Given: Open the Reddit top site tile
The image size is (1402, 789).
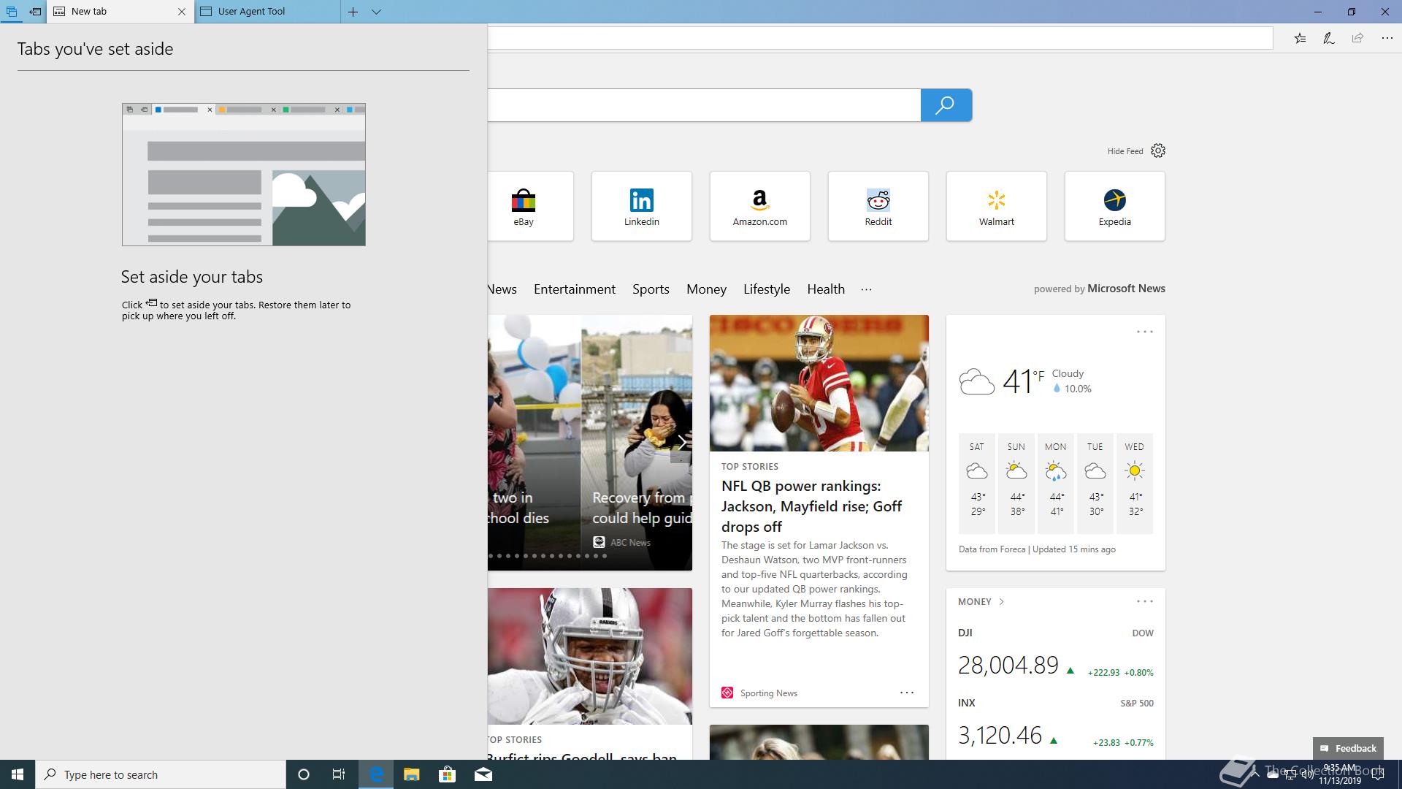Looking at the screenshot, I should click(x=878, y=206).
